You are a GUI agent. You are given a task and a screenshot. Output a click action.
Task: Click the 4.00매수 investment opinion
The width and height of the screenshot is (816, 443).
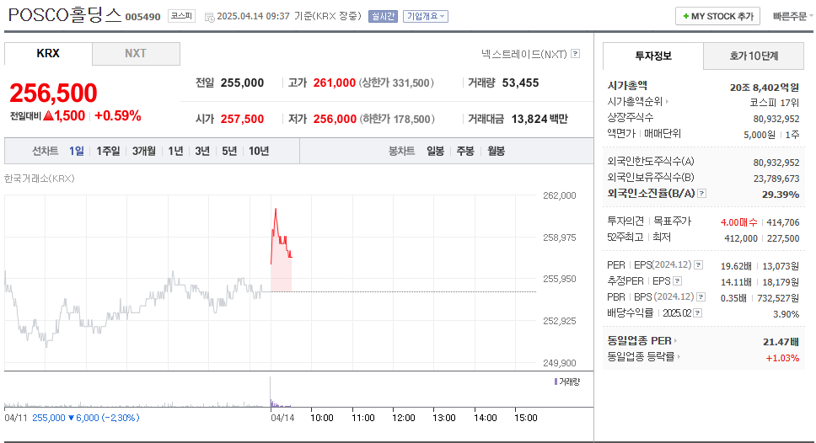pyautogui.click(x=738, y=222)
